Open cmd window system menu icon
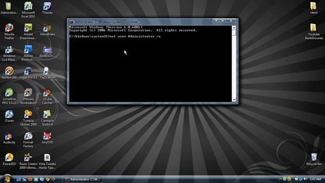This screenshot has height=183, width=325. [x=71, y=22]
